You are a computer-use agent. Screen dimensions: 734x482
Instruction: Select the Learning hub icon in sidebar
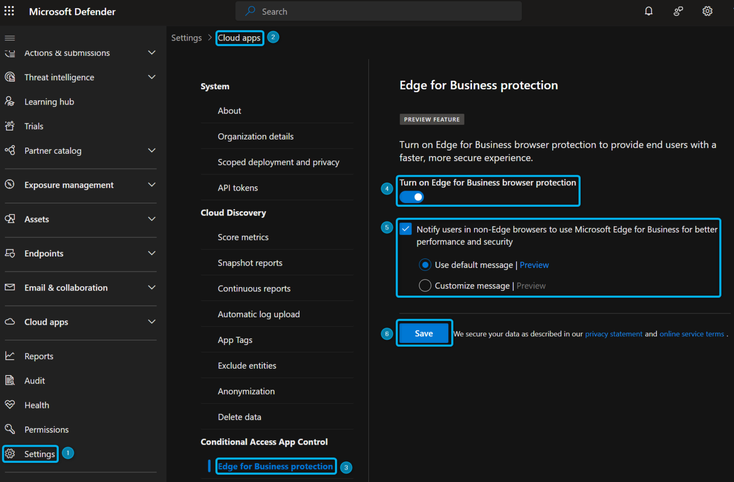[x=10, y=101]
